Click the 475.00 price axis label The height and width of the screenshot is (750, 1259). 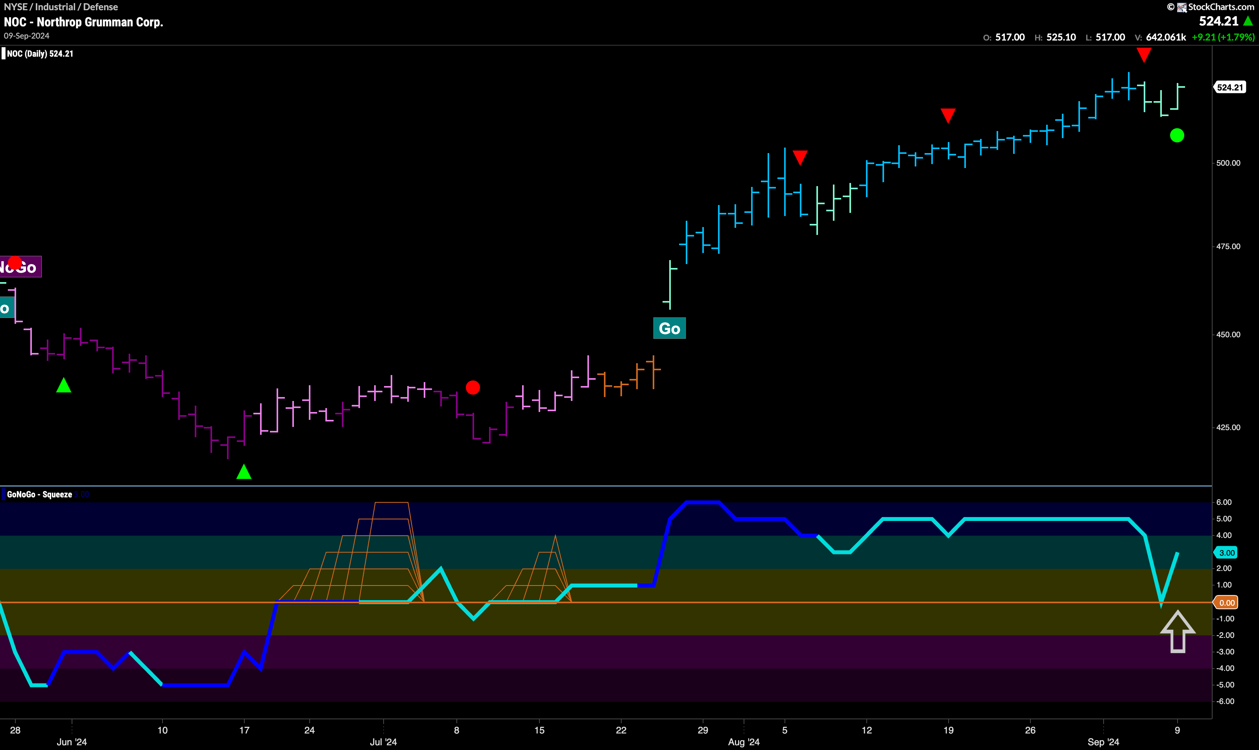(1228, 247)
